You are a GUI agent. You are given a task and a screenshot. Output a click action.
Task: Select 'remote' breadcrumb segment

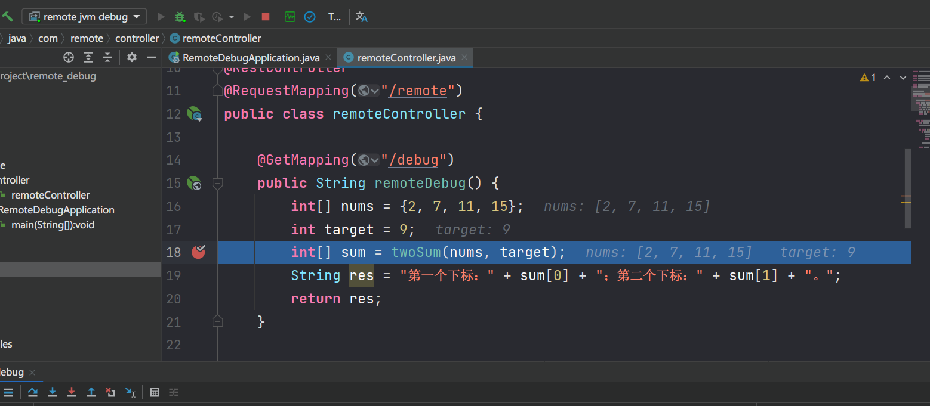87,38
